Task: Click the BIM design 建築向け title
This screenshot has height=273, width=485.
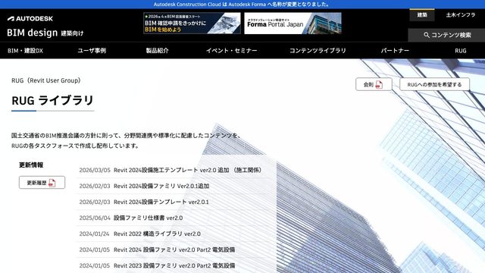Action: [x=45, y=33]
